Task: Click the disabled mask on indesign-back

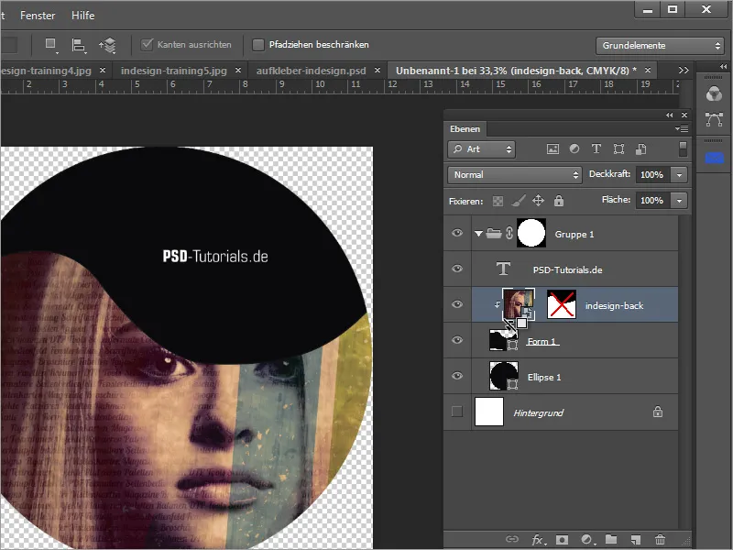Action: [562, 304]
